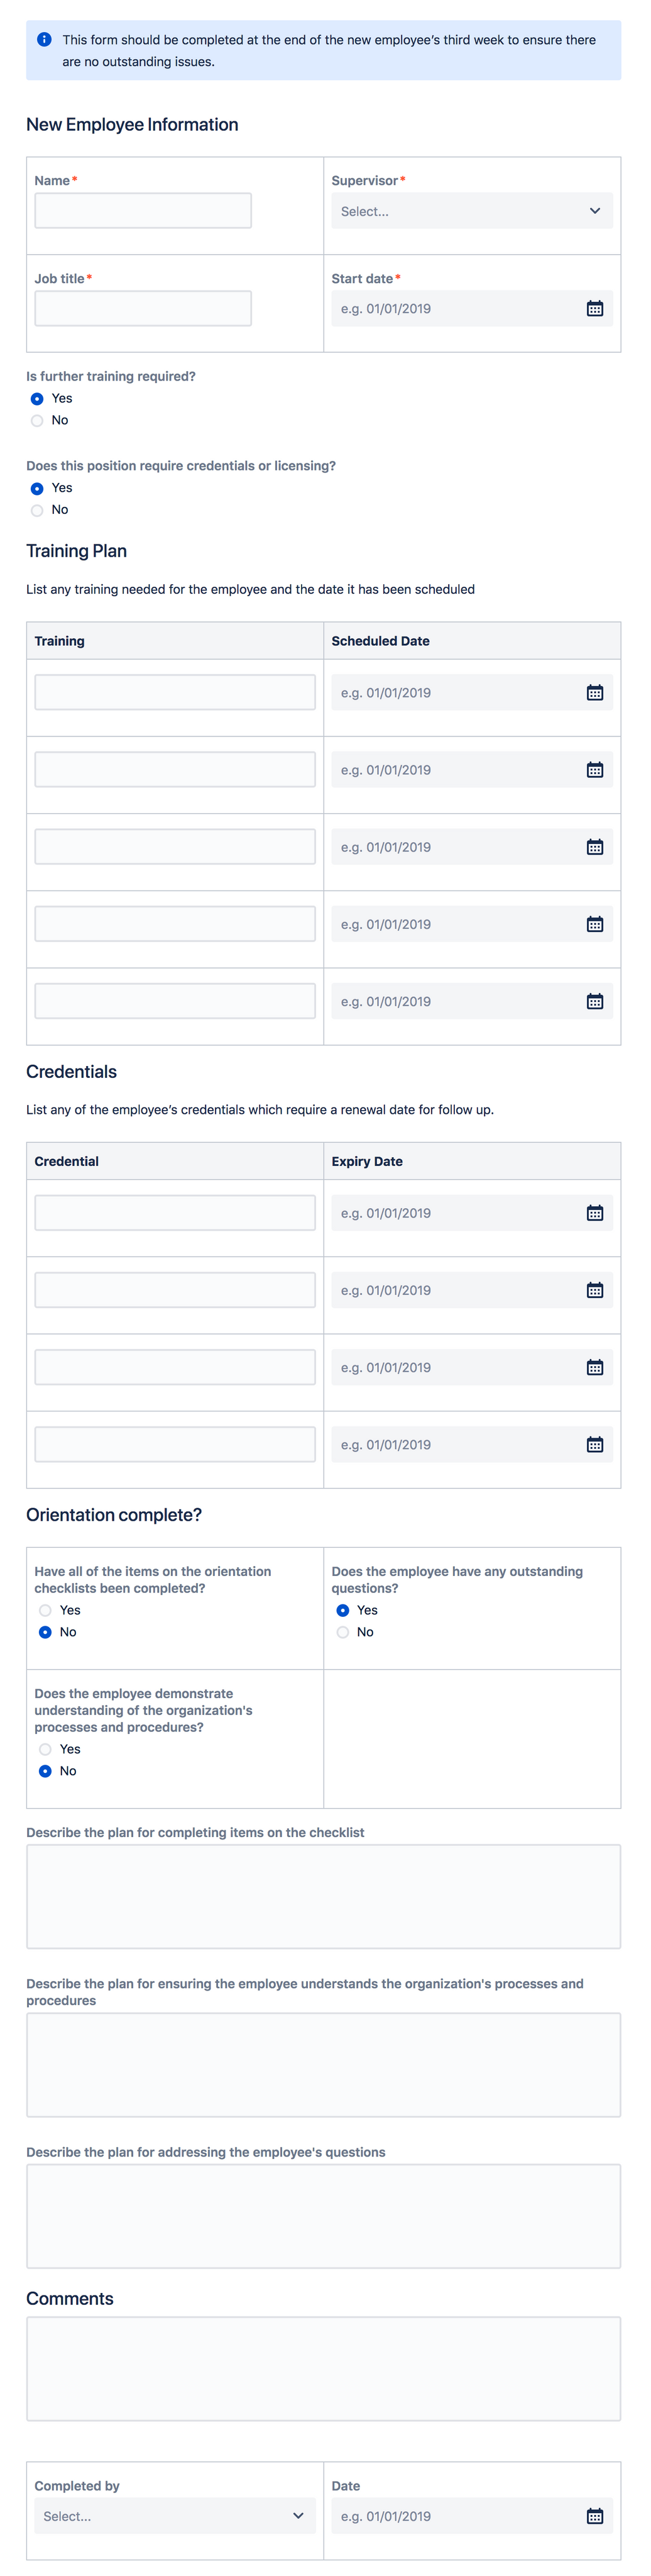Screen dimensions: 651x2576
Task: Click the Job title input field
Action: 143,307
